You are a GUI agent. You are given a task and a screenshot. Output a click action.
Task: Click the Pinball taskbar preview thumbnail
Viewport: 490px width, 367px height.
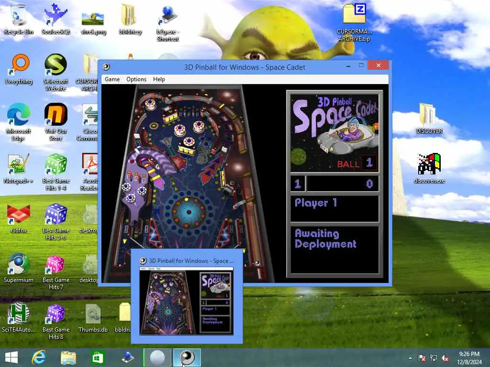pyautogui.click(x=187, y=301)
